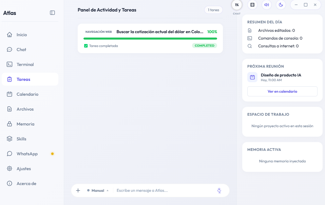Click the MEMORIA ACTIVA heading
Screen dimensions: 325x205
click(x=264, y=150)
